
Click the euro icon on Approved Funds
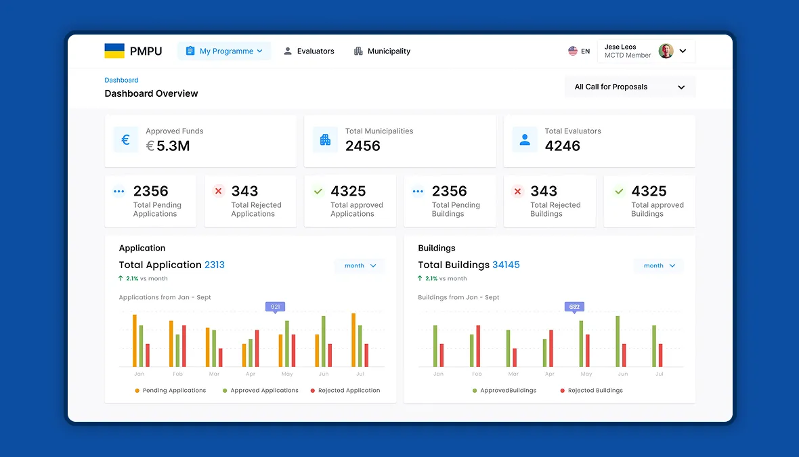click(125, 139)
